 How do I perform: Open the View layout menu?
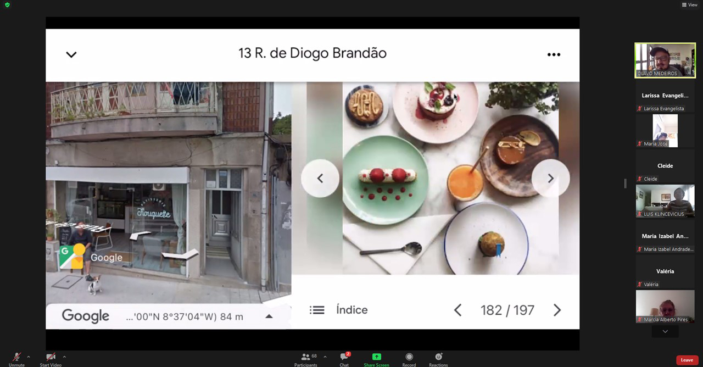click(689, 5)
